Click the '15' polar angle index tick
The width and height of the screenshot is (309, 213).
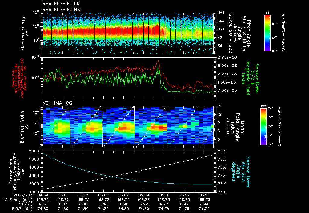[219, 106]
